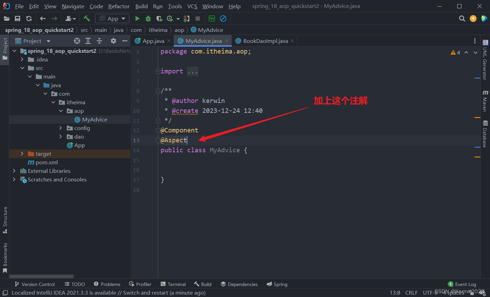
Task: Click Expand All in the Project panel
Action: click(88, 41)
